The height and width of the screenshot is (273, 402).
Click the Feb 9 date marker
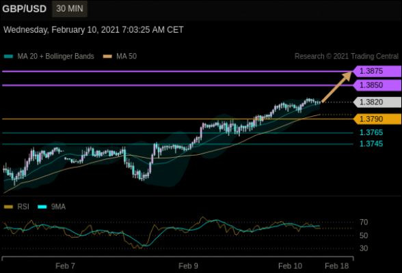click(188, 266)
